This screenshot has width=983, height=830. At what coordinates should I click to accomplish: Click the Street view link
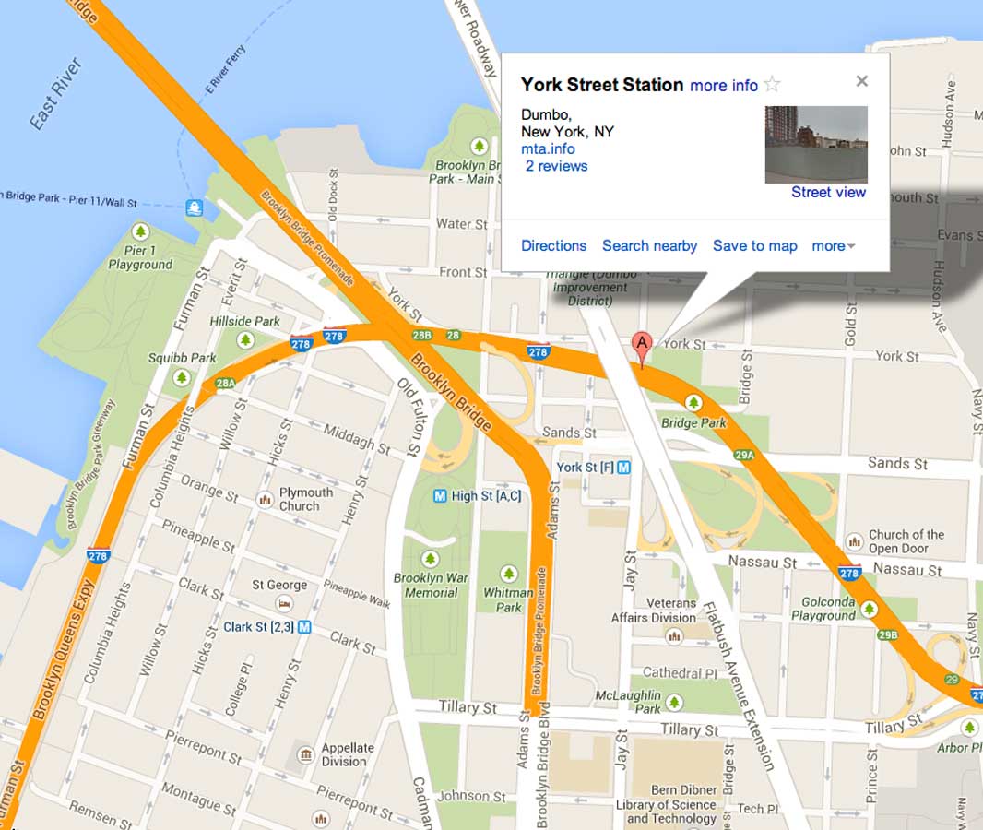[828, 192]
